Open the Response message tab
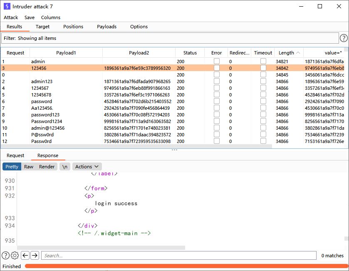Viewport: 349px width, 271px height. click(x=48, y=155)
